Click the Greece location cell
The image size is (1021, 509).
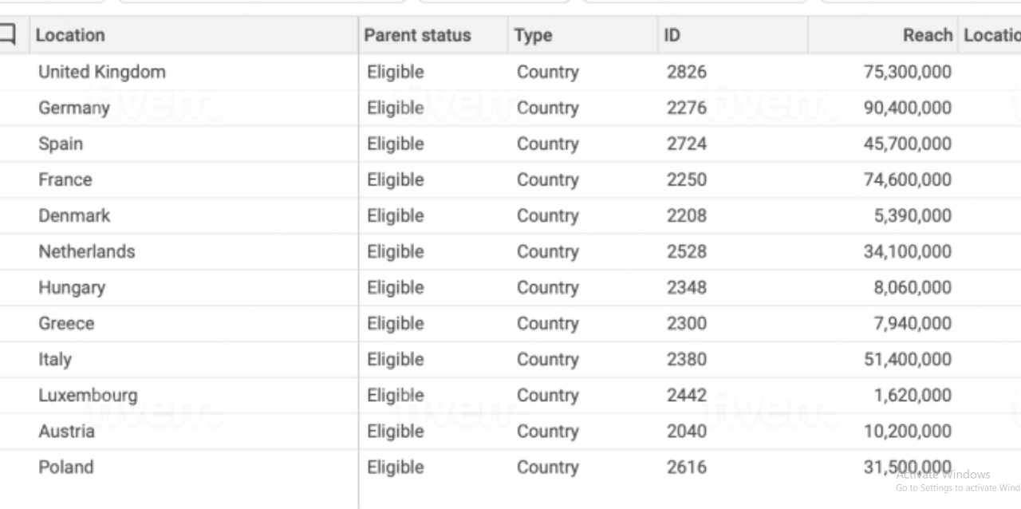point(66,323)
